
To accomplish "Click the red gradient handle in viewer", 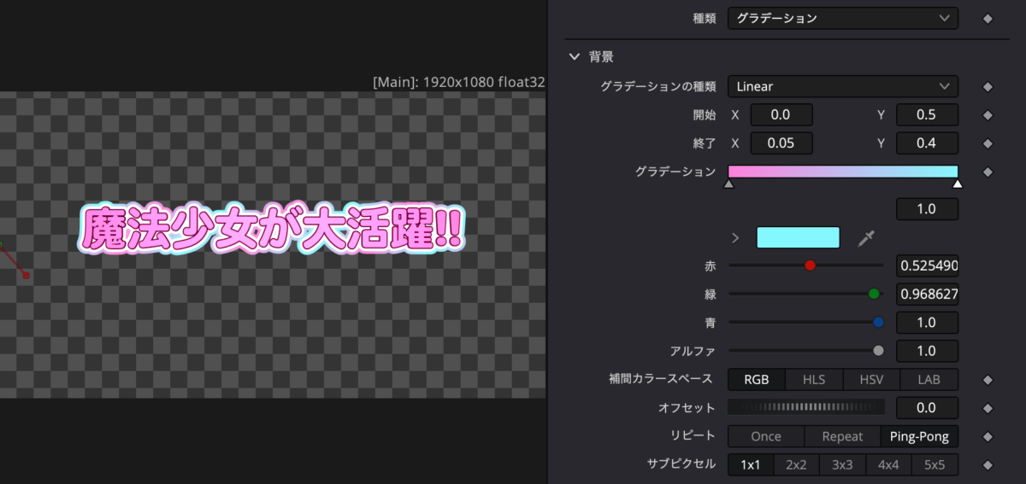I will (x=27, y=275).
